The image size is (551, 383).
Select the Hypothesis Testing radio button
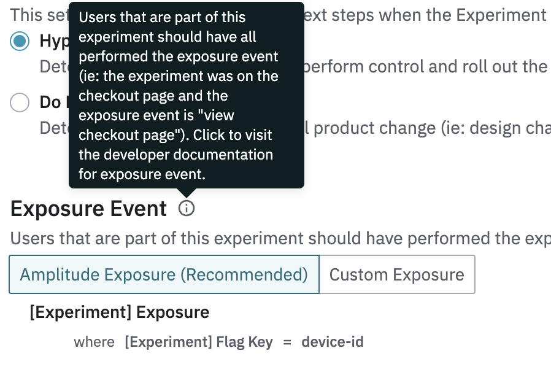pos(20,41)
